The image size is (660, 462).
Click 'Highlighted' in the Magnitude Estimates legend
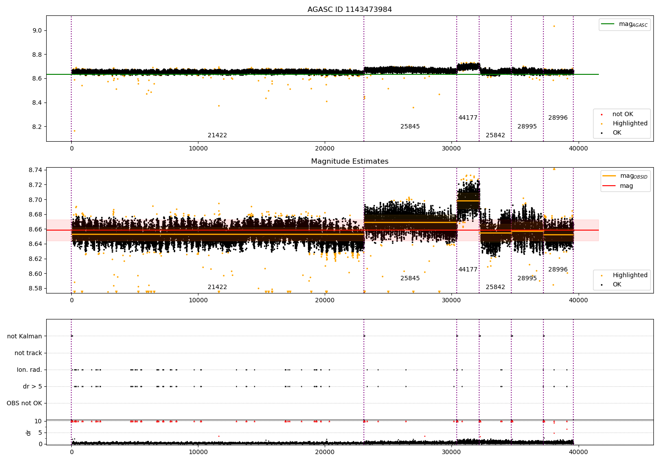630,275
